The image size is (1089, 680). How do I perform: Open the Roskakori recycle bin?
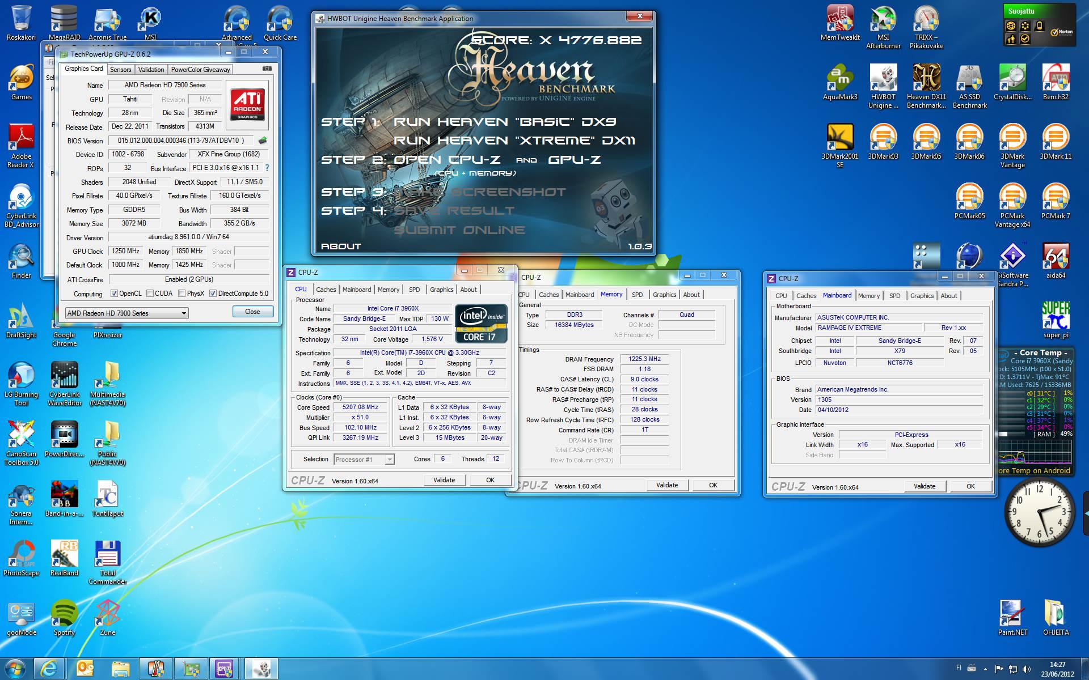point(21,23)
